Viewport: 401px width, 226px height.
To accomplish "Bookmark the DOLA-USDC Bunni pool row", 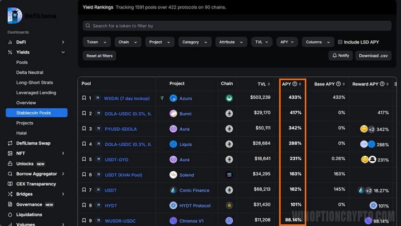I will tap(84, 113).
